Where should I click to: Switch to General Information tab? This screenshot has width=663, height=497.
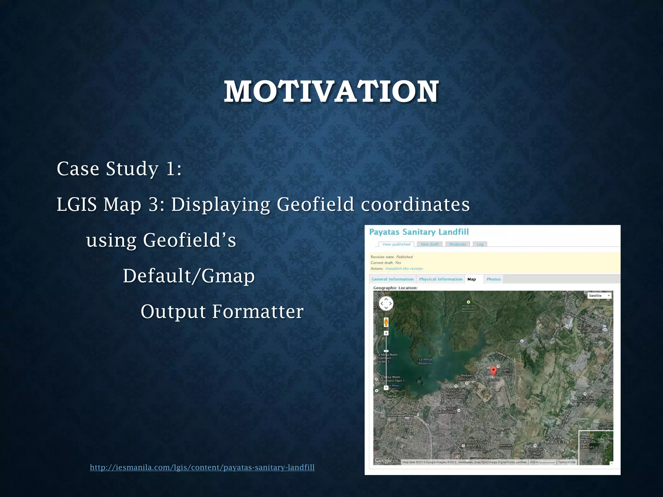(x=392, y=279)
